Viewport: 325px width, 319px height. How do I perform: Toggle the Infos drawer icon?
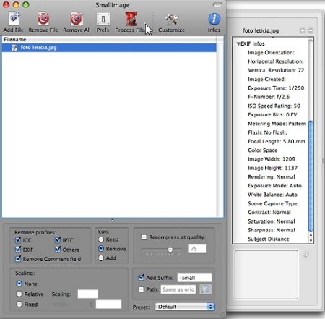[214, 19]
